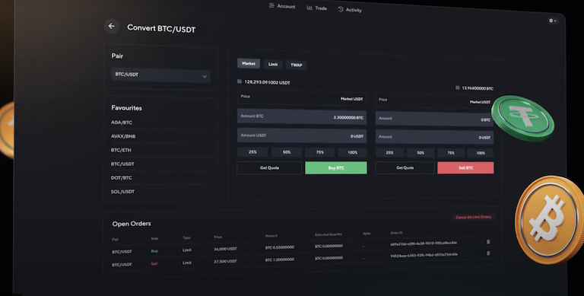Click the red Sell side label in orders
584x296 pixels.
(154, 263)
